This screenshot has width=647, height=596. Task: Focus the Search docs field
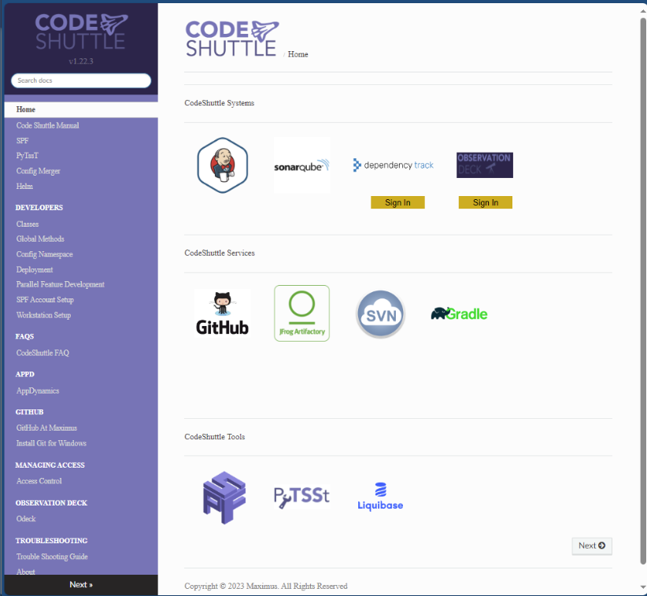pyautogui.click(x=81, y=80)
